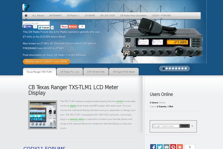Open CB Radio Free Classifieds

(x=133, y=16)
